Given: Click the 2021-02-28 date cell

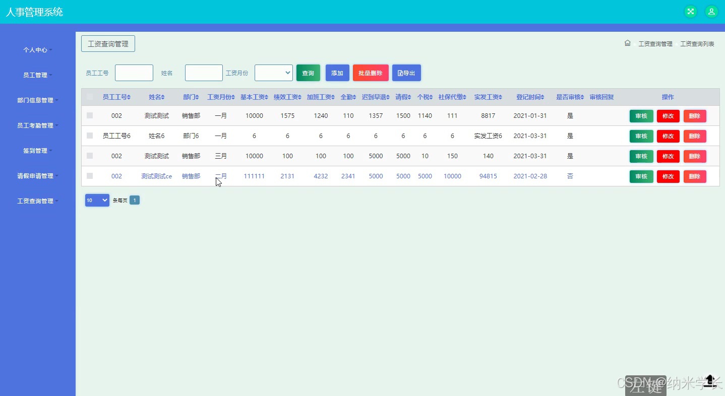Looking at the screenshot, I should (x=530, y=176).
